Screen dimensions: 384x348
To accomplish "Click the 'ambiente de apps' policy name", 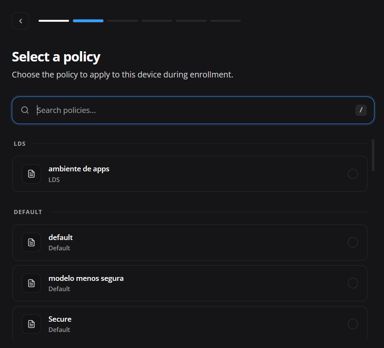I will coord(79,169).
